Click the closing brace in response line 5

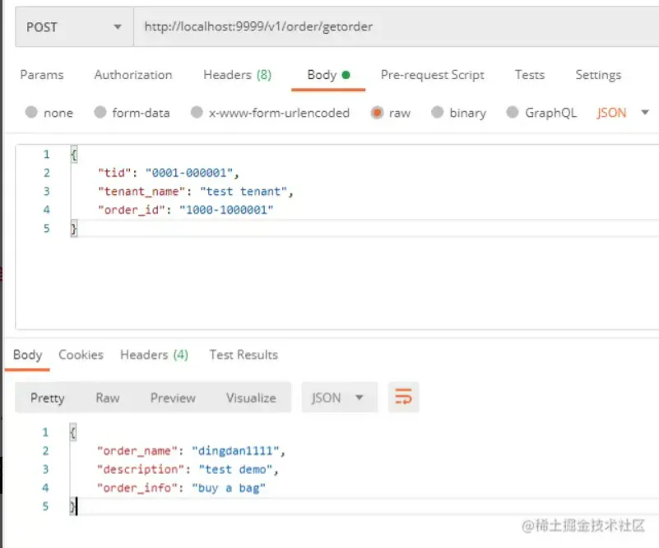pyautogui.click(x=72, y=506)
